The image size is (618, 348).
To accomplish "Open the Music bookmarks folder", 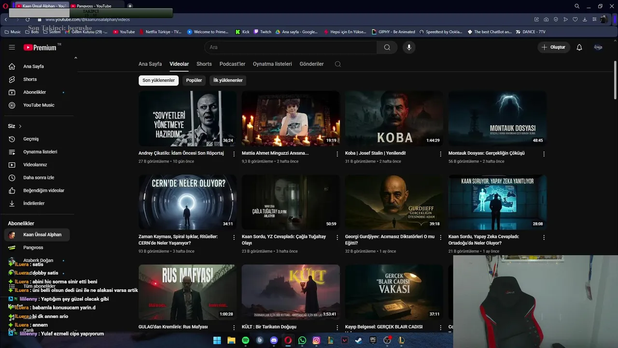I will pyautogui.click(x=13, y=32).
